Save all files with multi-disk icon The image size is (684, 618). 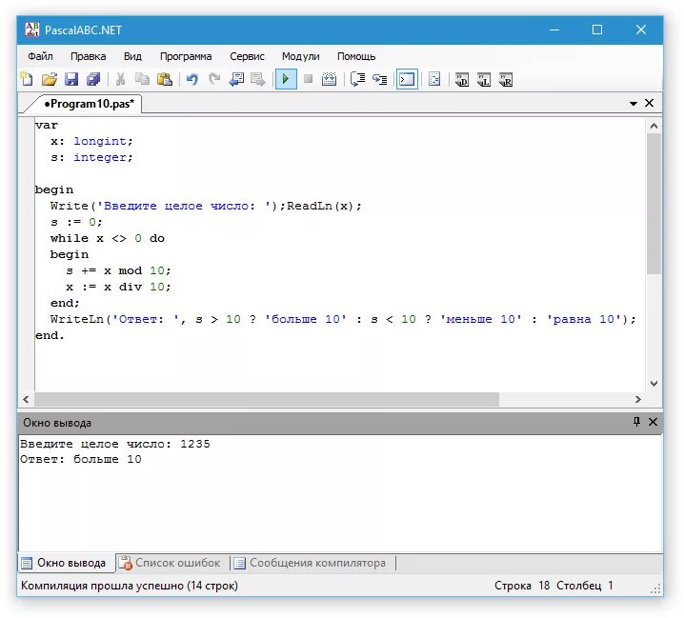tap(93, 79)
